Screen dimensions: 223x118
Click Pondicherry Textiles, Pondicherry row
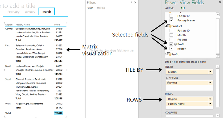pos(32,91)
